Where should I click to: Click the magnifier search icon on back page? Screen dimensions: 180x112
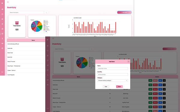tap(46, 13)
